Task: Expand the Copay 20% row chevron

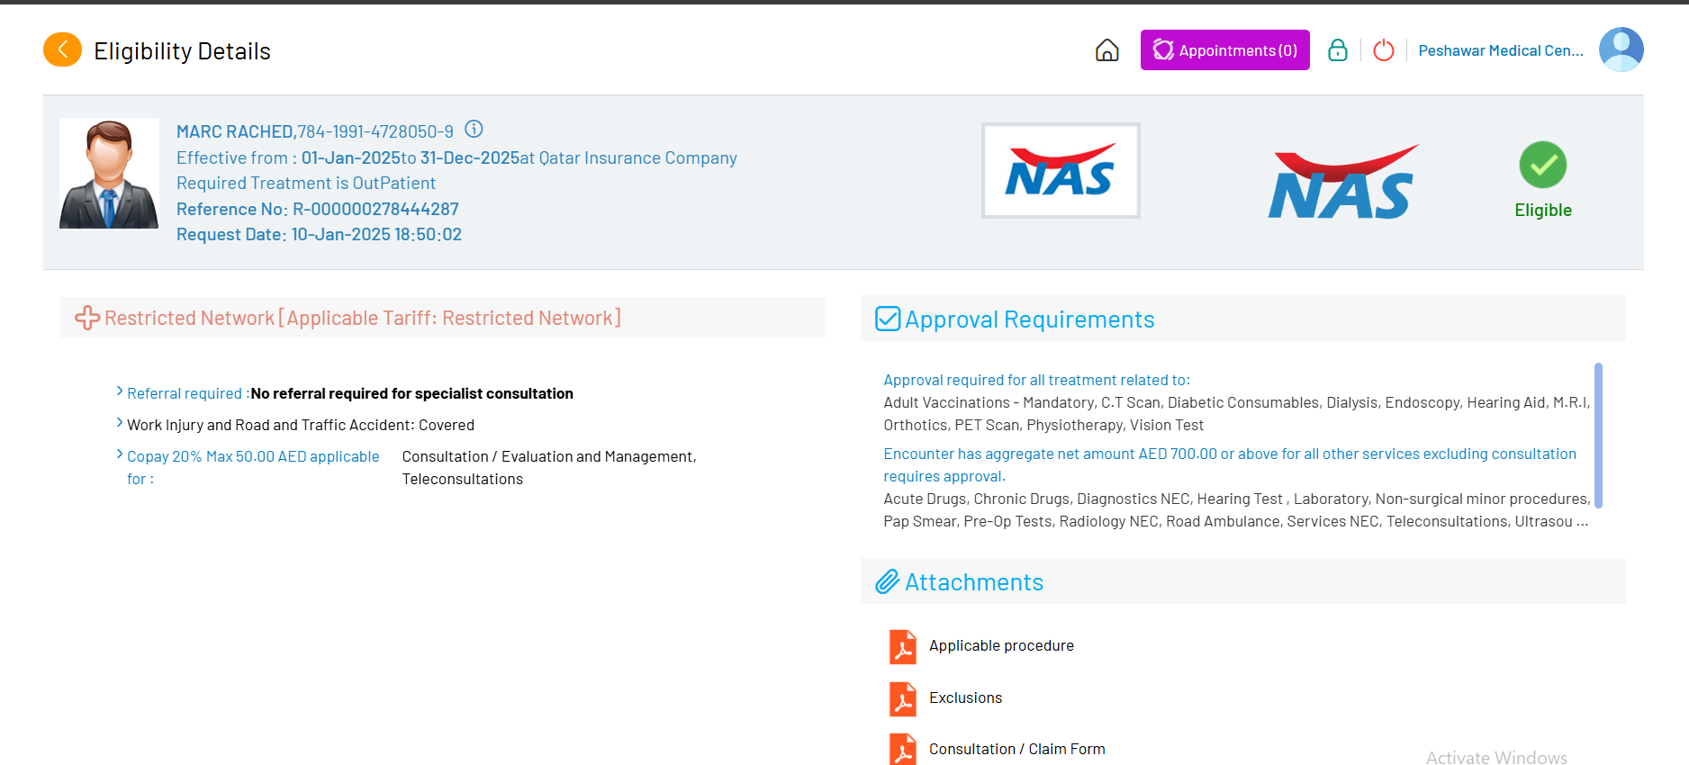Action: [x=120, y=454]
